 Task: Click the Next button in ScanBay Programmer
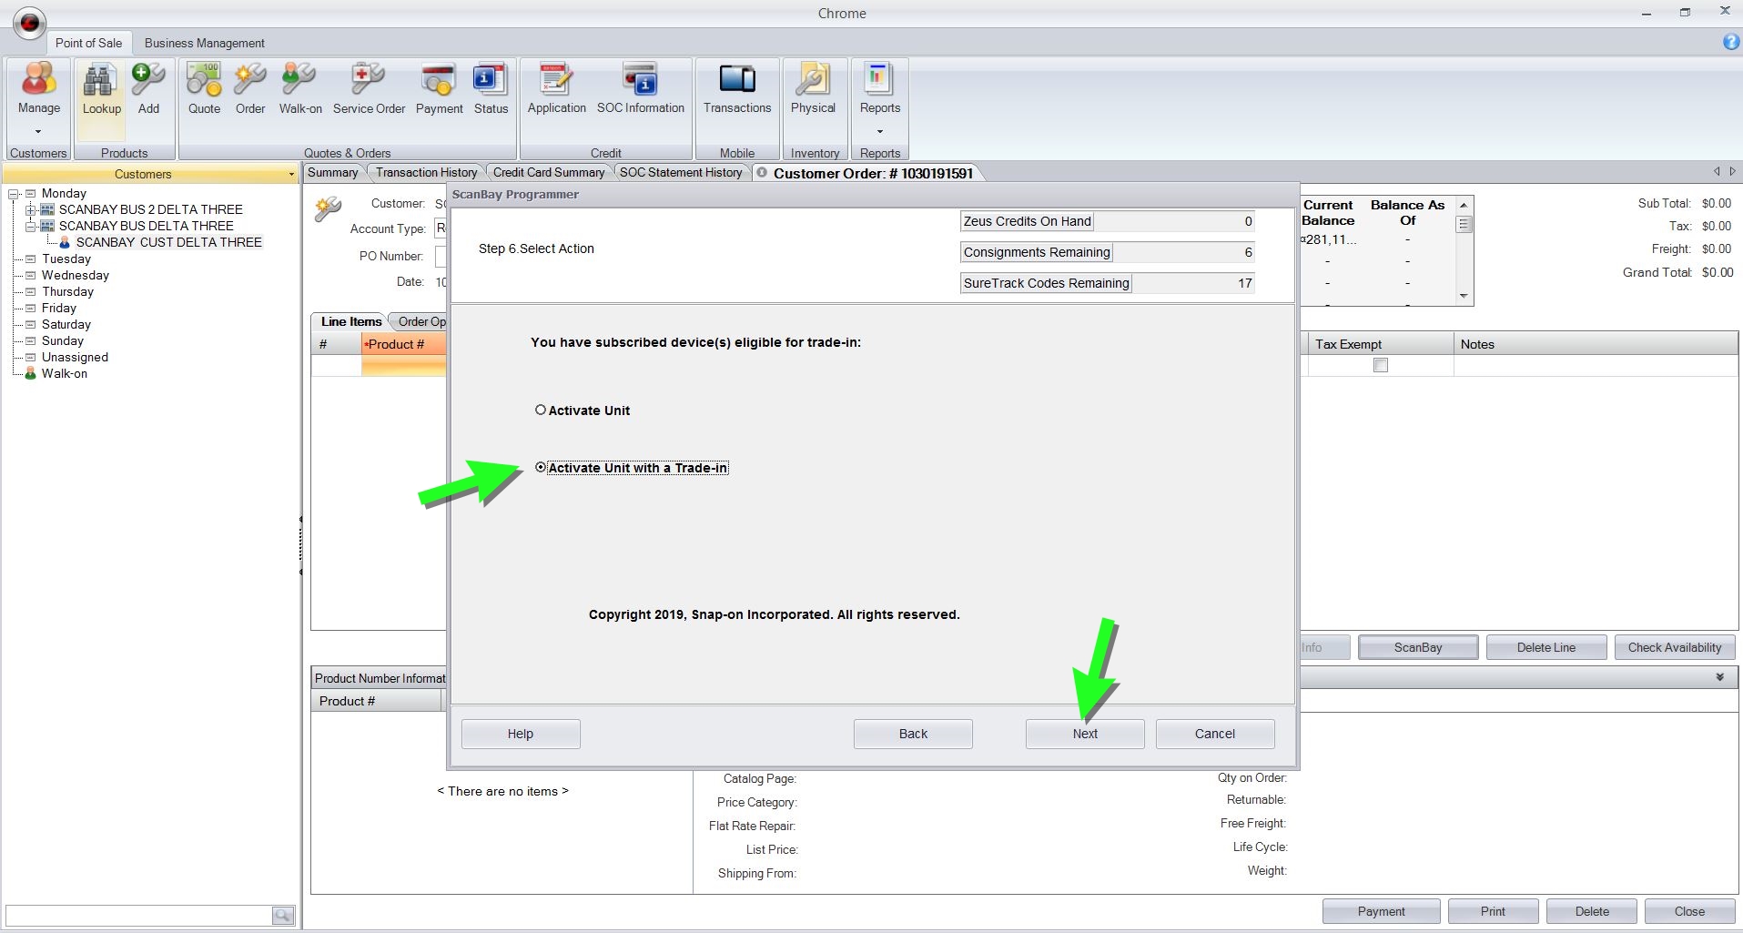(x=1084, y=734)
